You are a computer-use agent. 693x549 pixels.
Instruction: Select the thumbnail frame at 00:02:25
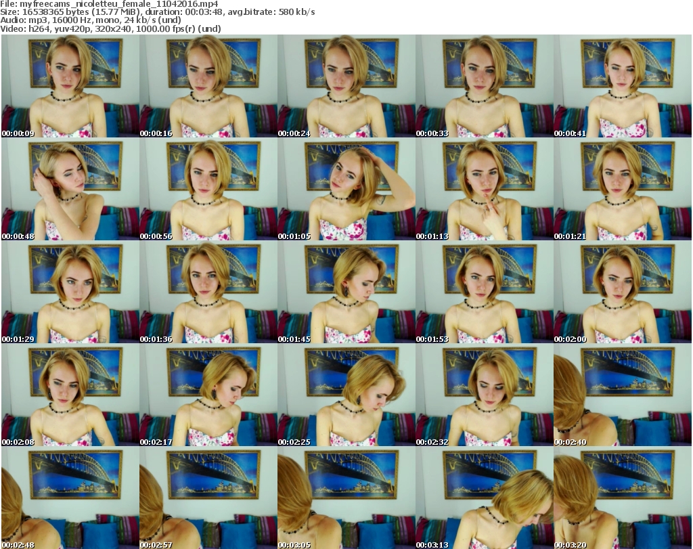[x=346, y=395]
